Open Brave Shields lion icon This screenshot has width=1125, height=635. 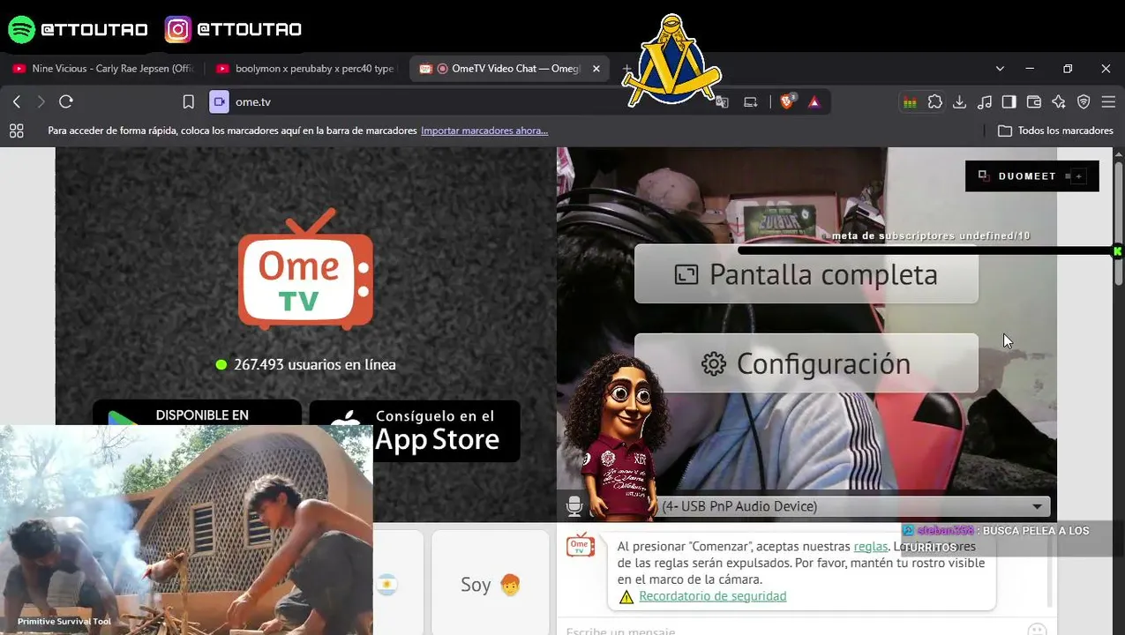coord(787,102)
